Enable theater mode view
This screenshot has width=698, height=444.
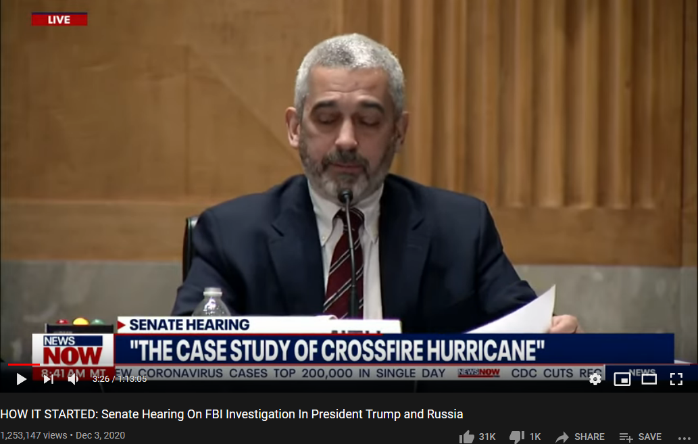pyautogui.click(x=649, y=379)
